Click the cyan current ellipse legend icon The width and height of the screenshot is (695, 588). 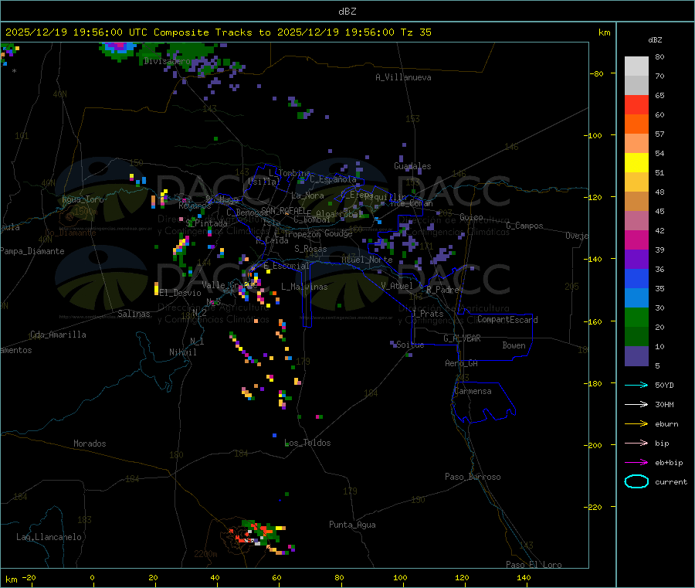point(636,481)
